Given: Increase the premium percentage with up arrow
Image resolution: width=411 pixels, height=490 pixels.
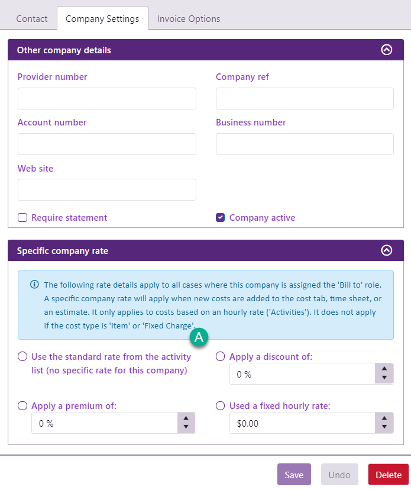Looking at the screenshot, I should click(186, 418).
